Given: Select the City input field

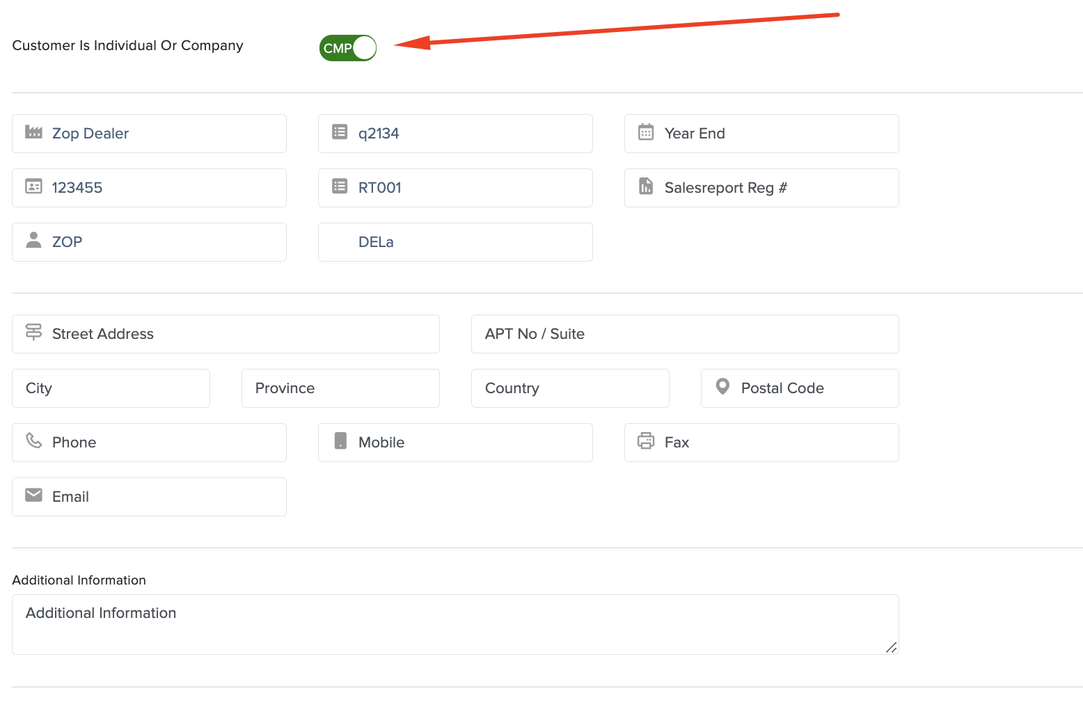Looking at the screenshot, I should click(x=111, y=388).
